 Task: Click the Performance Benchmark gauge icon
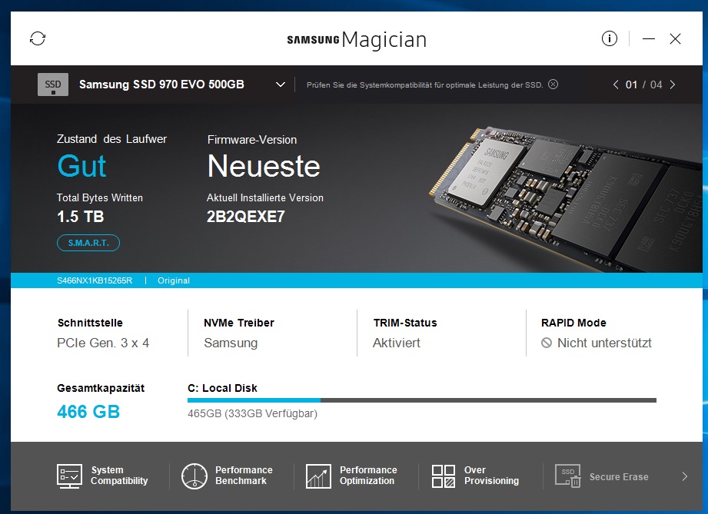coord(194,476)
